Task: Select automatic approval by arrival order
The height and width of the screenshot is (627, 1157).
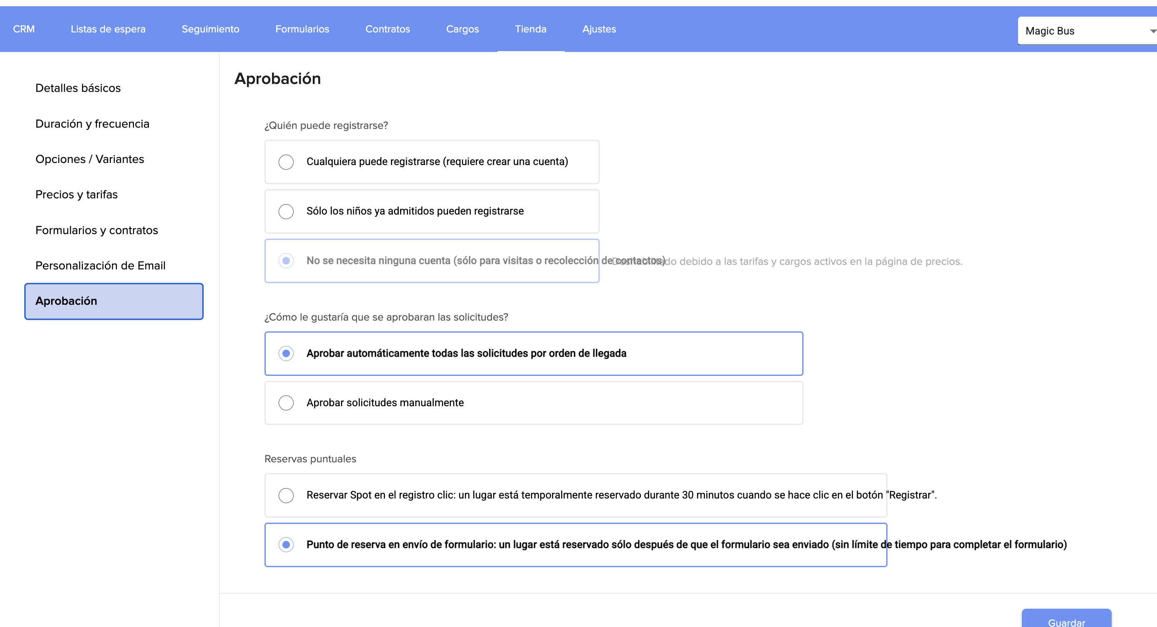Action: [286, 353]
